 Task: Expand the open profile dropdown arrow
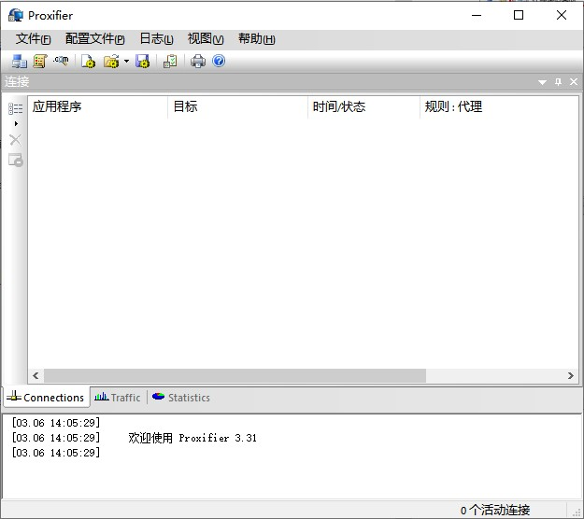coord(126,62)
